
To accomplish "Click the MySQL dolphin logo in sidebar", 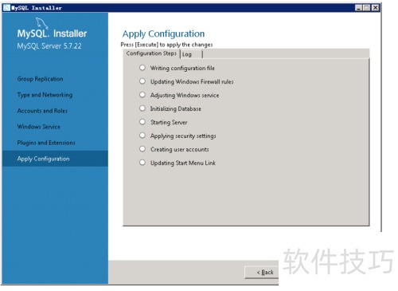I will point(42,23).
